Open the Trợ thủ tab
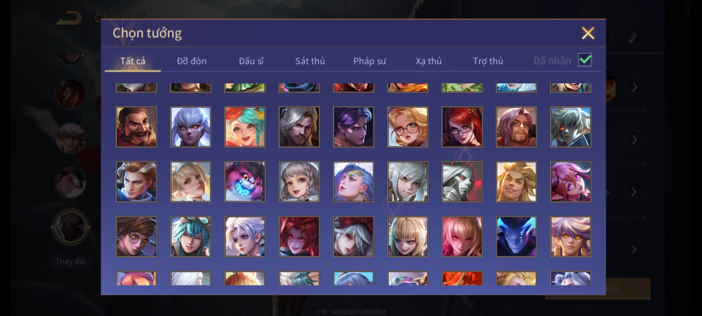The width and height of the screenshot is (702, 316). click(x=488, y=61)
